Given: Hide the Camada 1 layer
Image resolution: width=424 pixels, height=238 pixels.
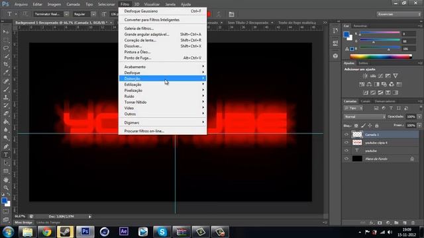Looking at the screenshot, I should point(346,134).
